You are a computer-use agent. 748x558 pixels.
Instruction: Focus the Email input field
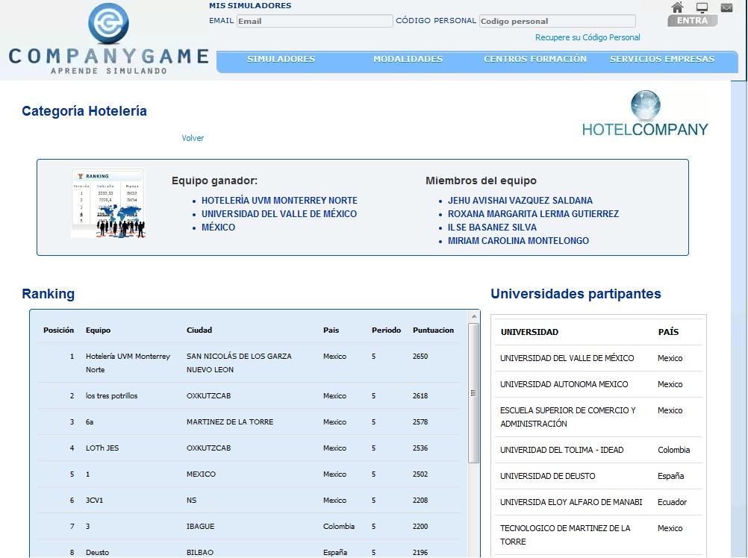click(x=314, y=21)
